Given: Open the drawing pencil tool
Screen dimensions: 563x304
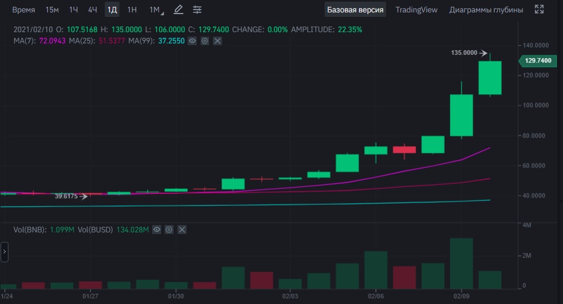Looking at the screenshot, I should point(178,10).
